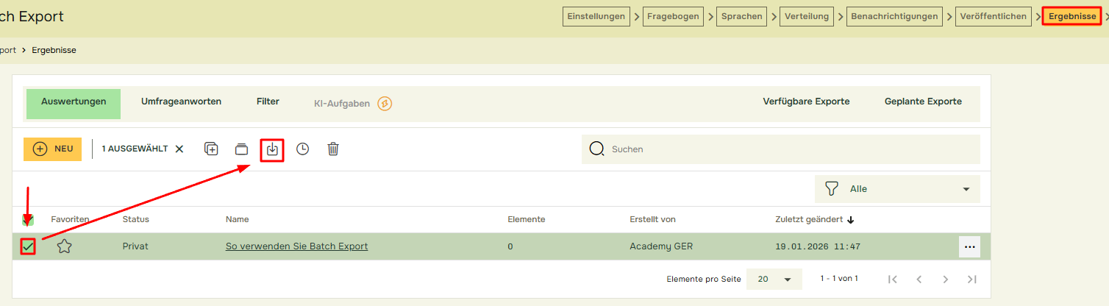Click the NEU button

point(52,149)
